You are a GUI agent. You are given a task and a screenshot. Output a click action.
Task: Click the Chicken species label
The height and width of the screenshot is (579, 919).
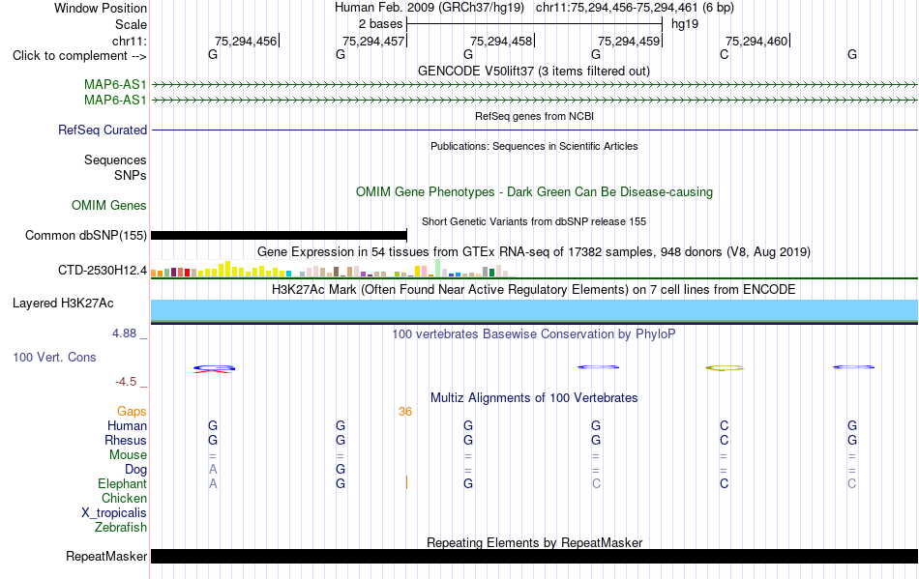click(124, 498)
